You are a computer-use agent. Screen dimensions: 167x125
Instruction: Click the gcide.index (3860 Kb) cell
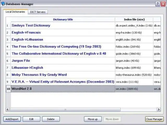[x=134, y=54]
